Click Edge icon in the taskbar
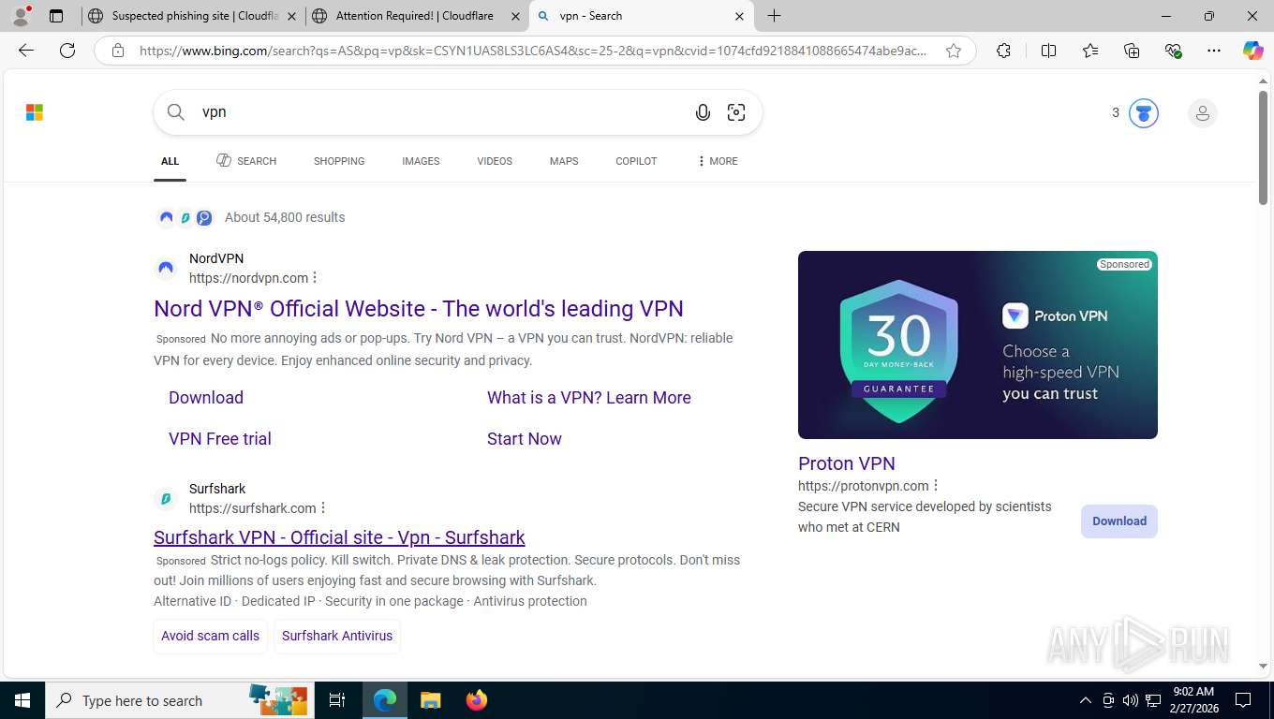 (x=385, y=700)
